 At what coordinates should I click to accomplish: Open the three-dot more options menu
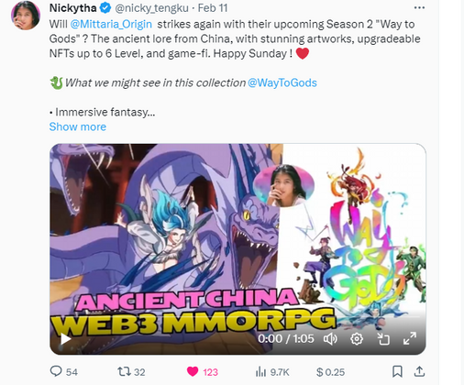[419, 7]
